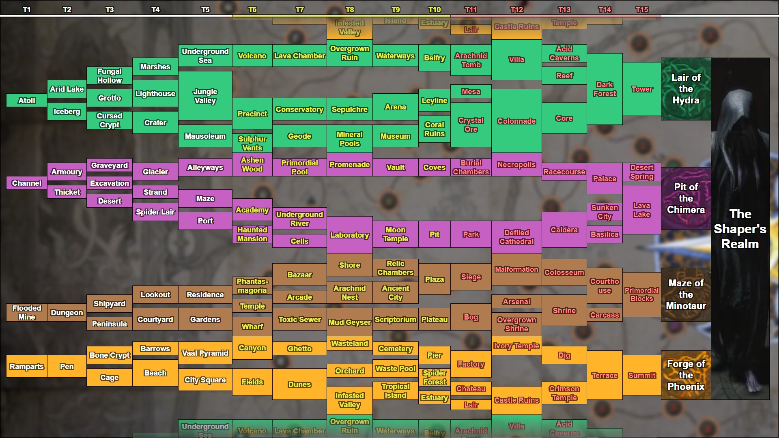Click the Colonnade map cell

(x=516, y=121)
